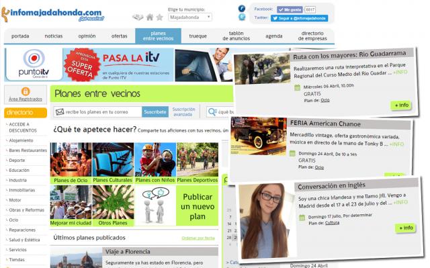Click the star favorite icon in header
The image size is (430, 268).
click(160, 17)
